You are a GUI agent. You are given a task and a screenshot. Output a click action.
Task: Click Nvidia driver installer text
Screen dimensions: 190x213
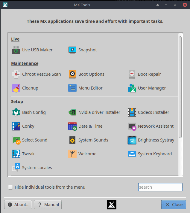[99, 112]
